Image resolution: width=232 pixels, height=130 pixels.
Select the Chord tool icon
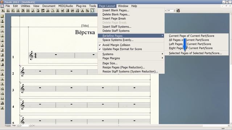pos(72,10)
